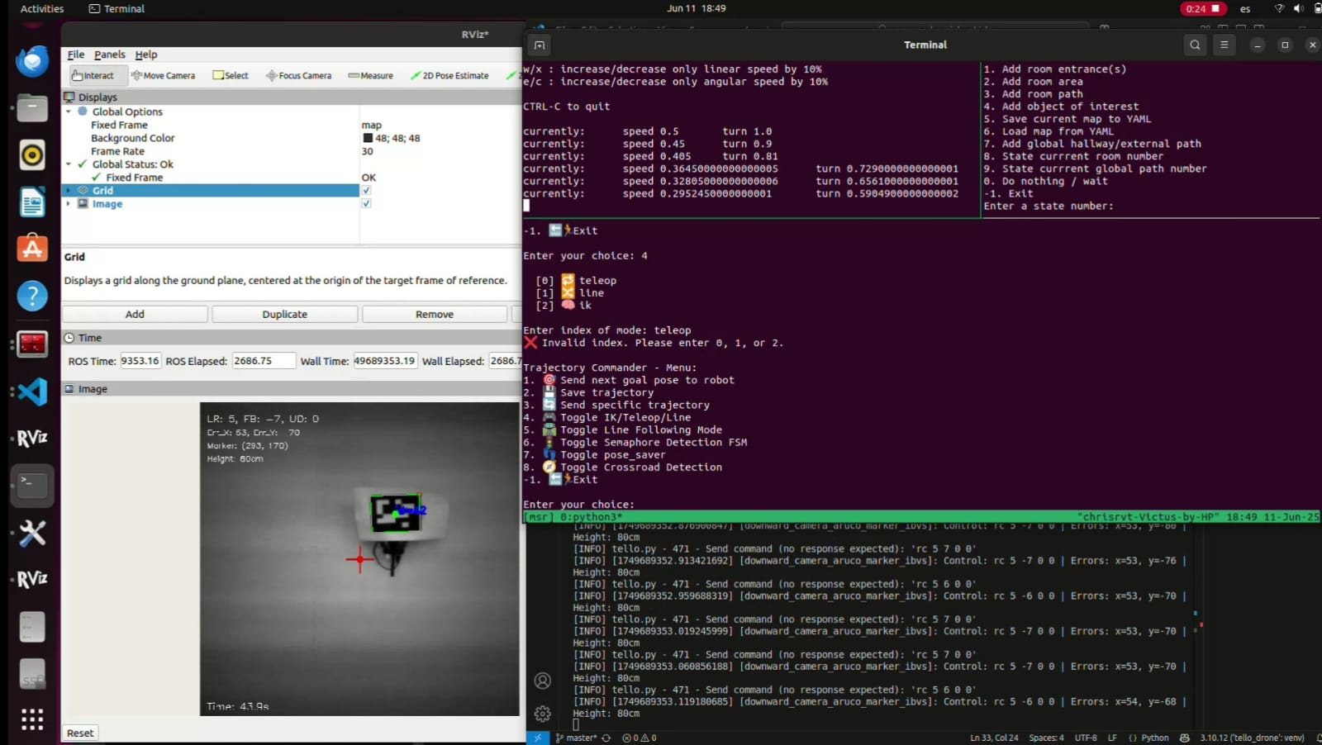Choose the Focus Camera tool
This screenshot has width=1322, height=745.
[298, 75]
